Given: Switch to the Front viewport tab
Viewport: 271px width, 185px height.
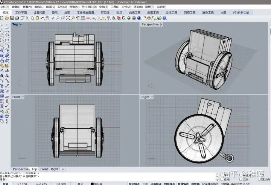Looking at the screenshot, I should pyautogui.click(x=44, y=169).
